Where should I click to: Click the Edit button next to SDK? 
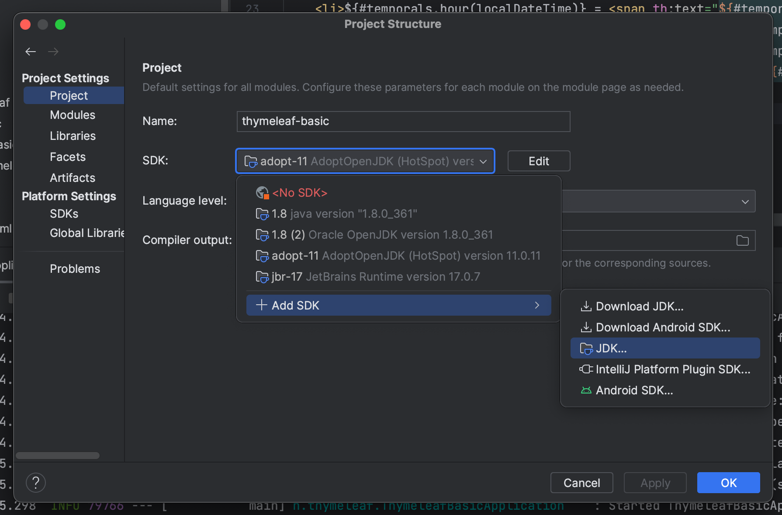[x=539, y=161]
